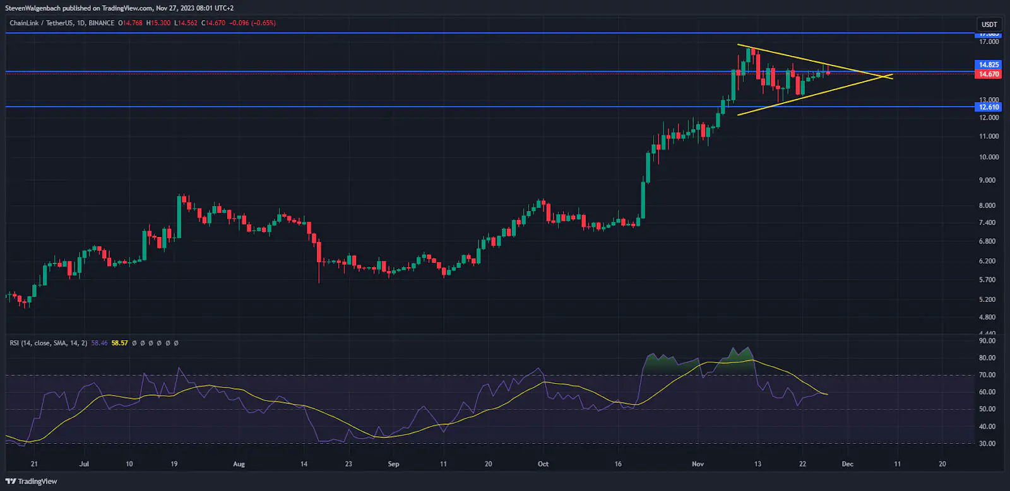
Task: Click the yellow RSI average value 58.57
Action: [x=120, y=344]
